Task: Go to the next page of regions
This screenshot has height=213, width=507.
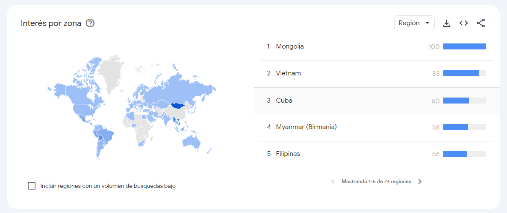Action: (420, 181)
